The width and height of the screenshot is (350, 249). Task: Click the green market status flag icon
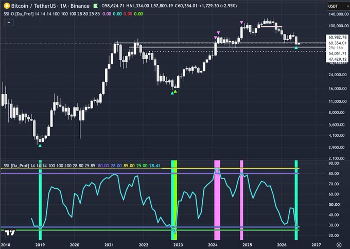(96, 6)
